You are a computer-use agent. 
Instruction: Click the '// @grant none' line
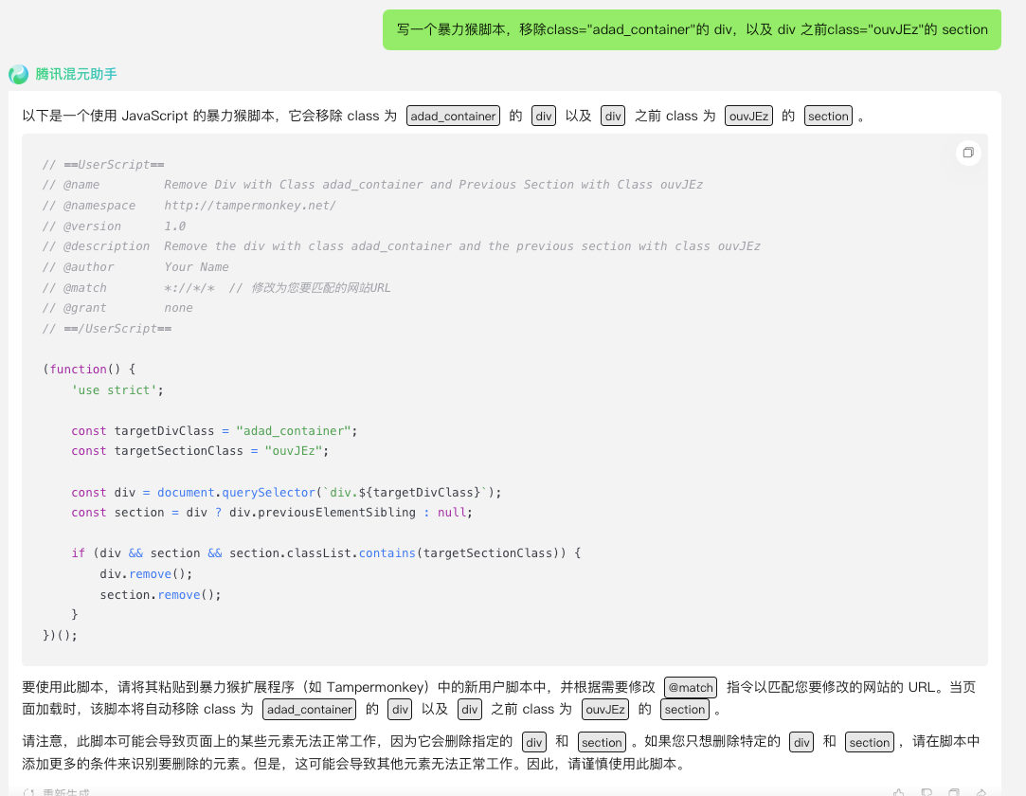click(x=117, y=308)
